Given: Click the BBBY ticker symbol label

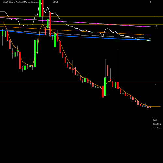Looking at the screenshot, I should [x=55, y=2].
